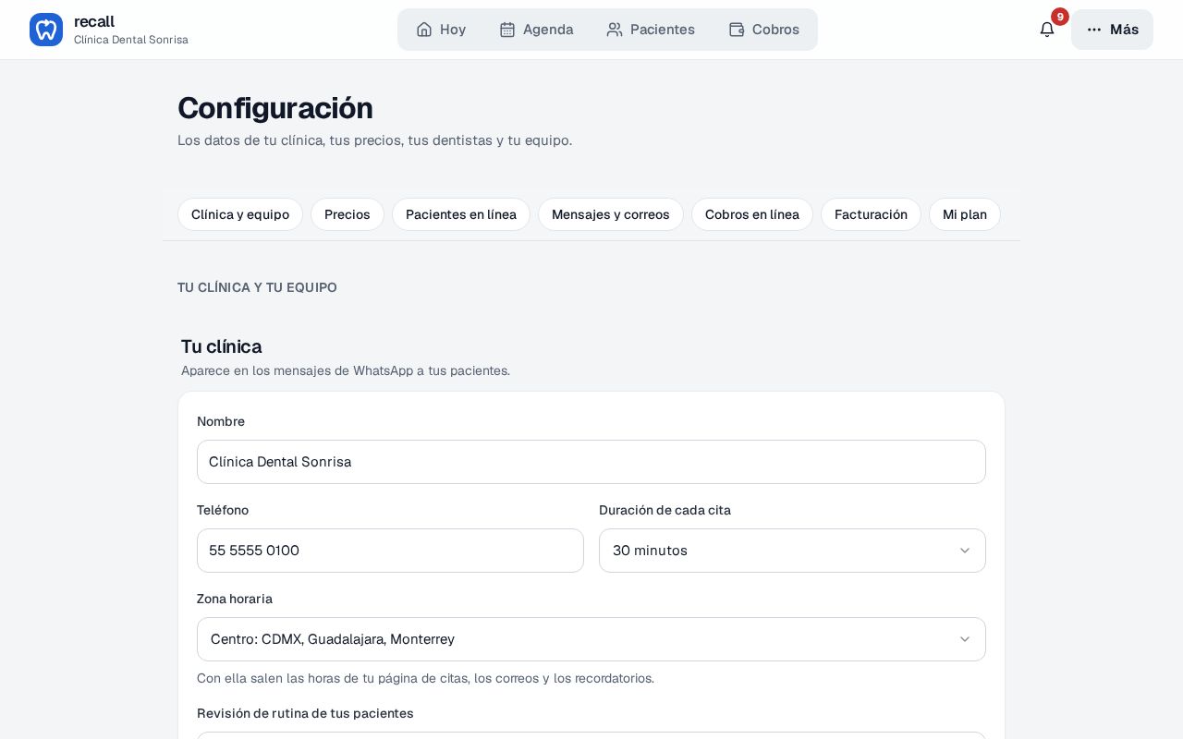Click the Nombre input field
The image size is (1183, 739).
(591, 462)
